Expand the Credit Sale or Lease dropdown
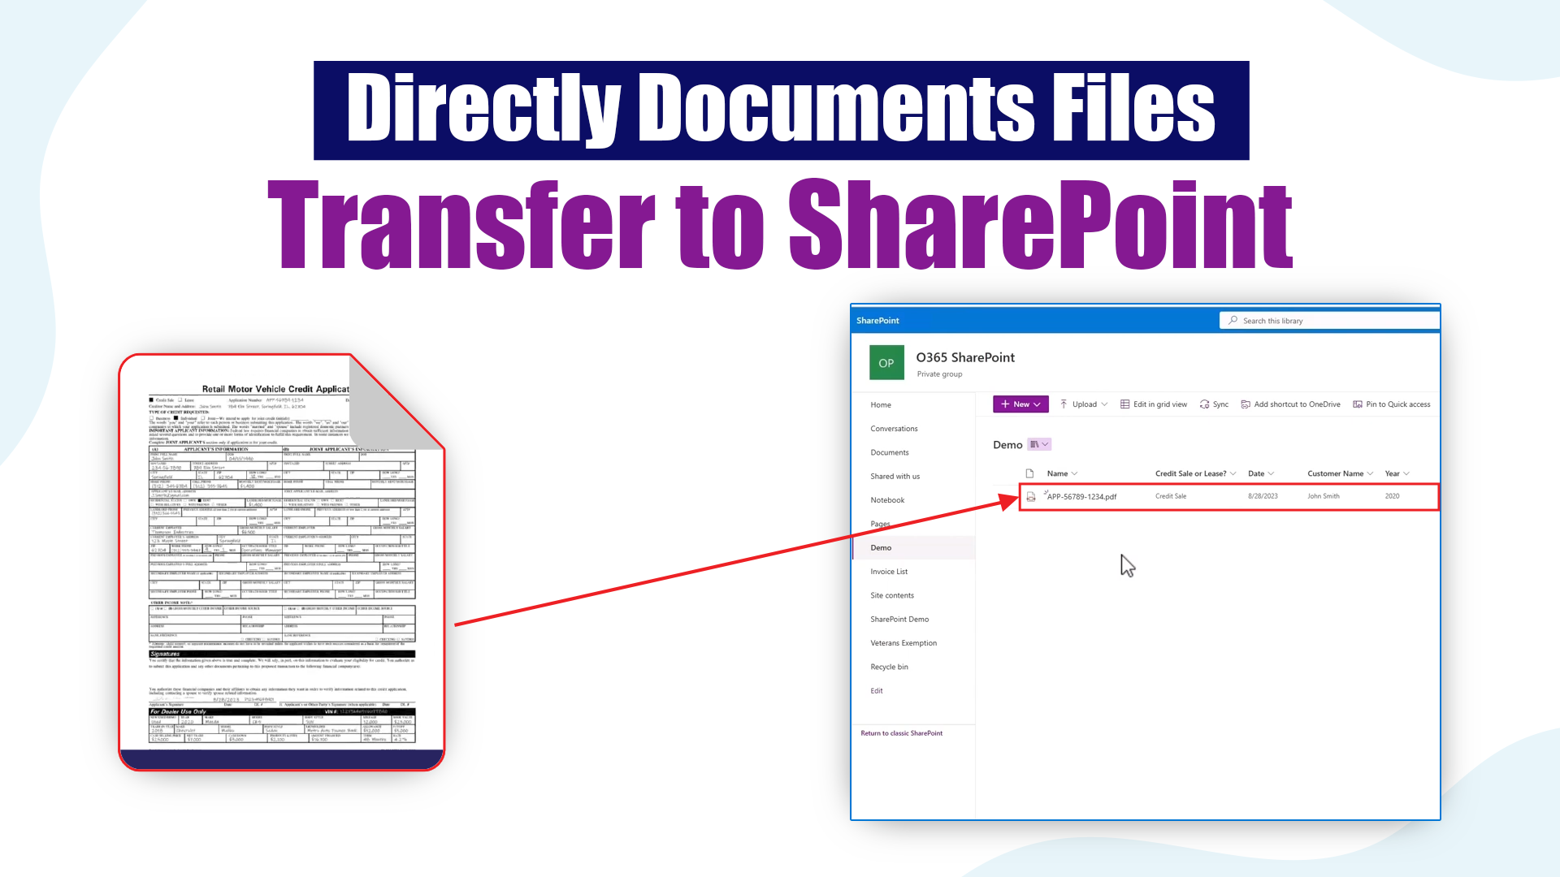 pyautogui.click(x=1233, y=473)
